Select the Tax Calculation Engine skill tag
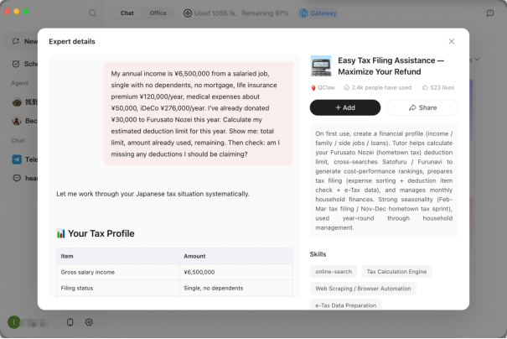This screenshot has height=339, width=507. click(x=396, y=272)
